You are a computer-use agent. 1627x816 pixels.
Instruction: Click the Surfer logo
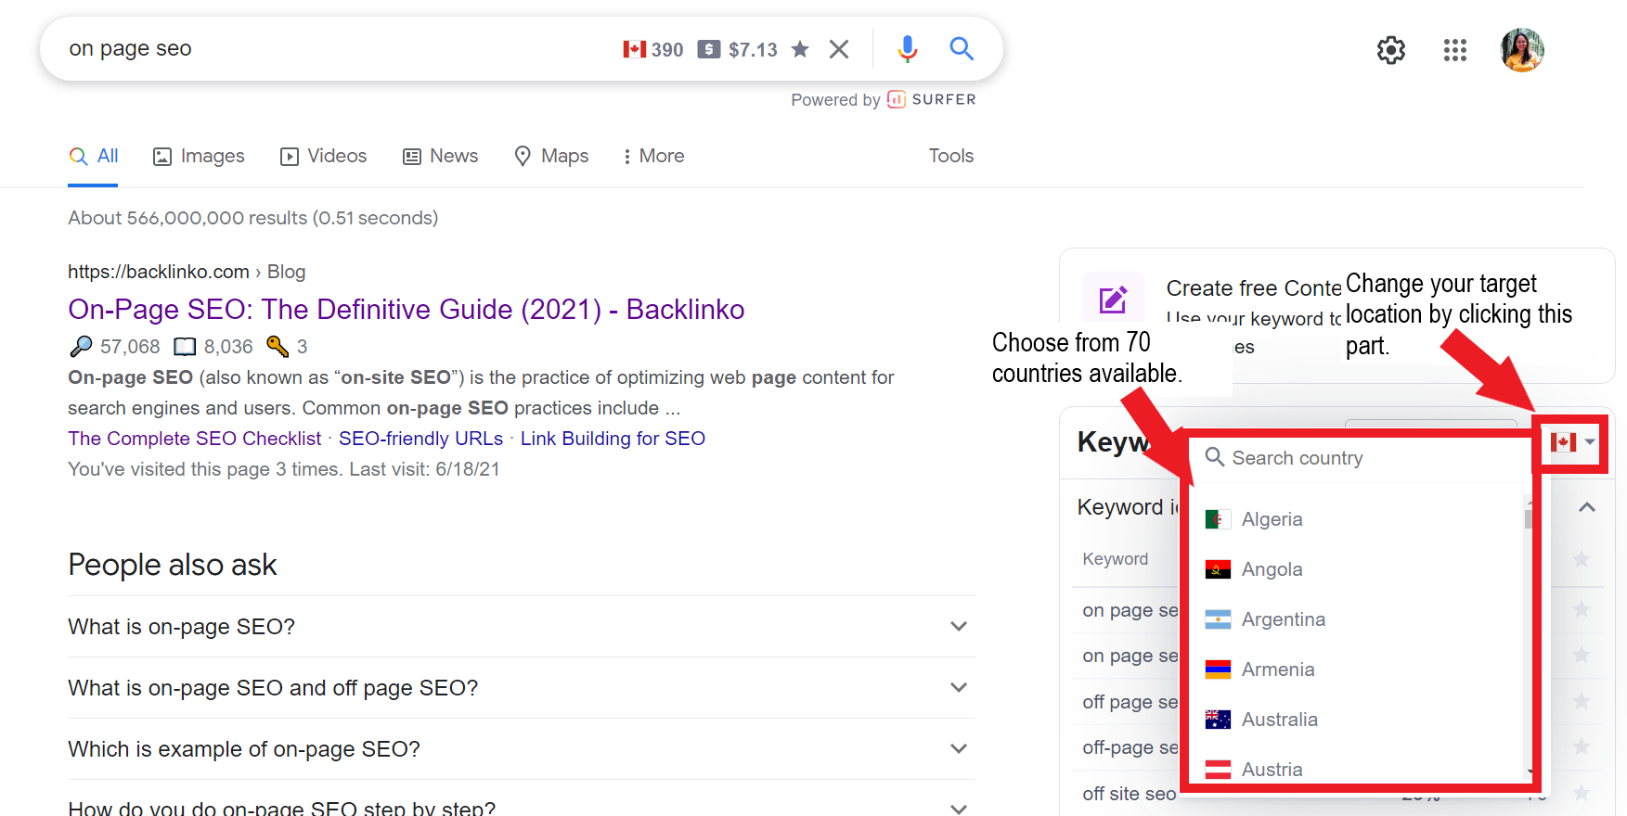point(932,99)
